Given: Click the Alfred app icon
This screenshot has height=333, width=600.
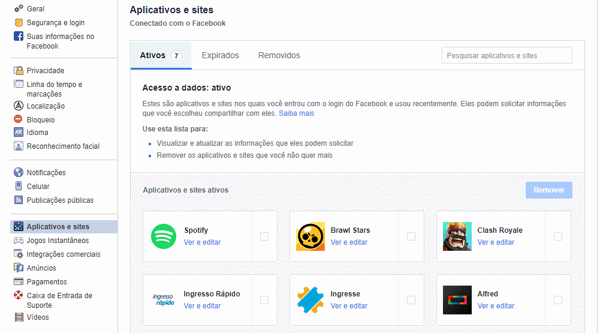Looking at the screenshot, I should point(457,300).
